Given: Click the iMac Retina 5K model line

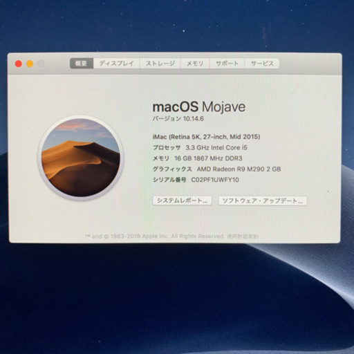Looking at the screenshot, I should tap(206, 137).
